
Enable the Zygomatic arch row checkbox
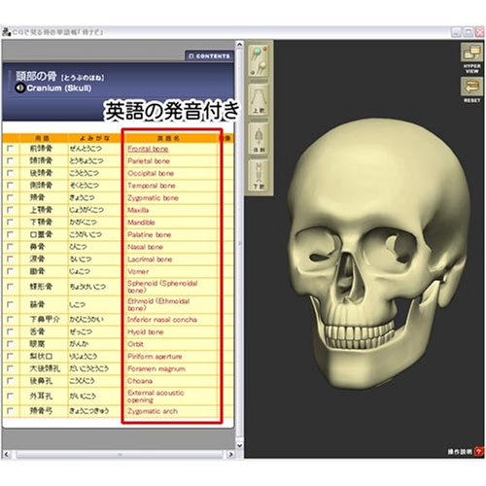[x=11, y=411]
